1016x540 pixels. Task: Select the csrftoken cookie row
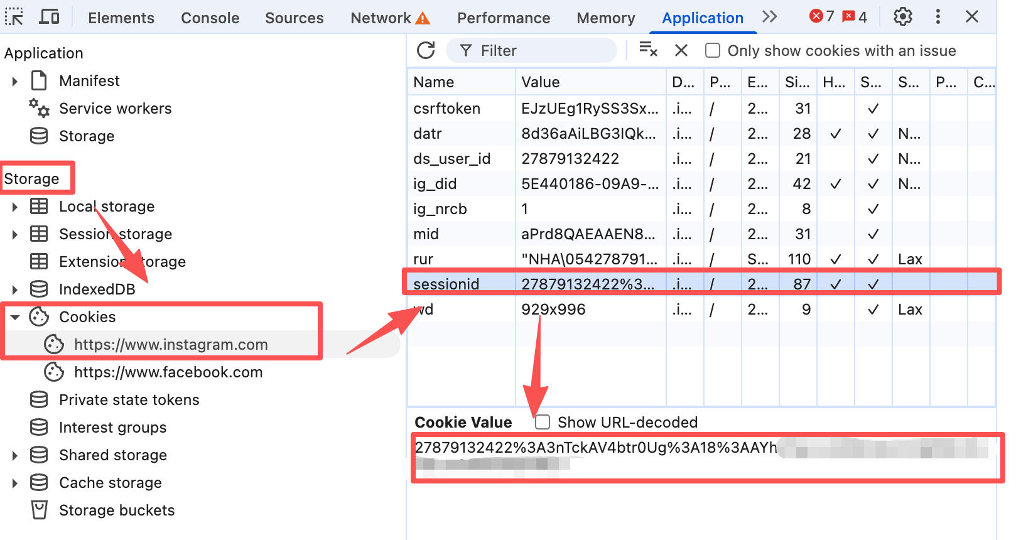click(x=446, y=109)
